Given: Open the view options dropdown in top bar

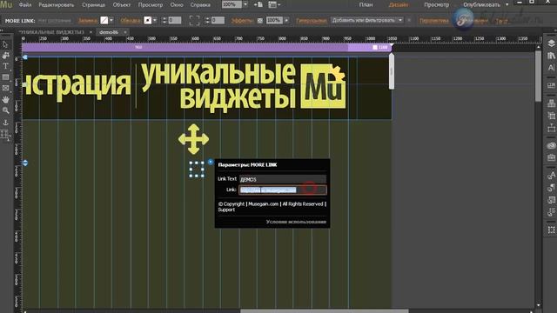Looking at the screenshot, I should click(x=274, y=4).
